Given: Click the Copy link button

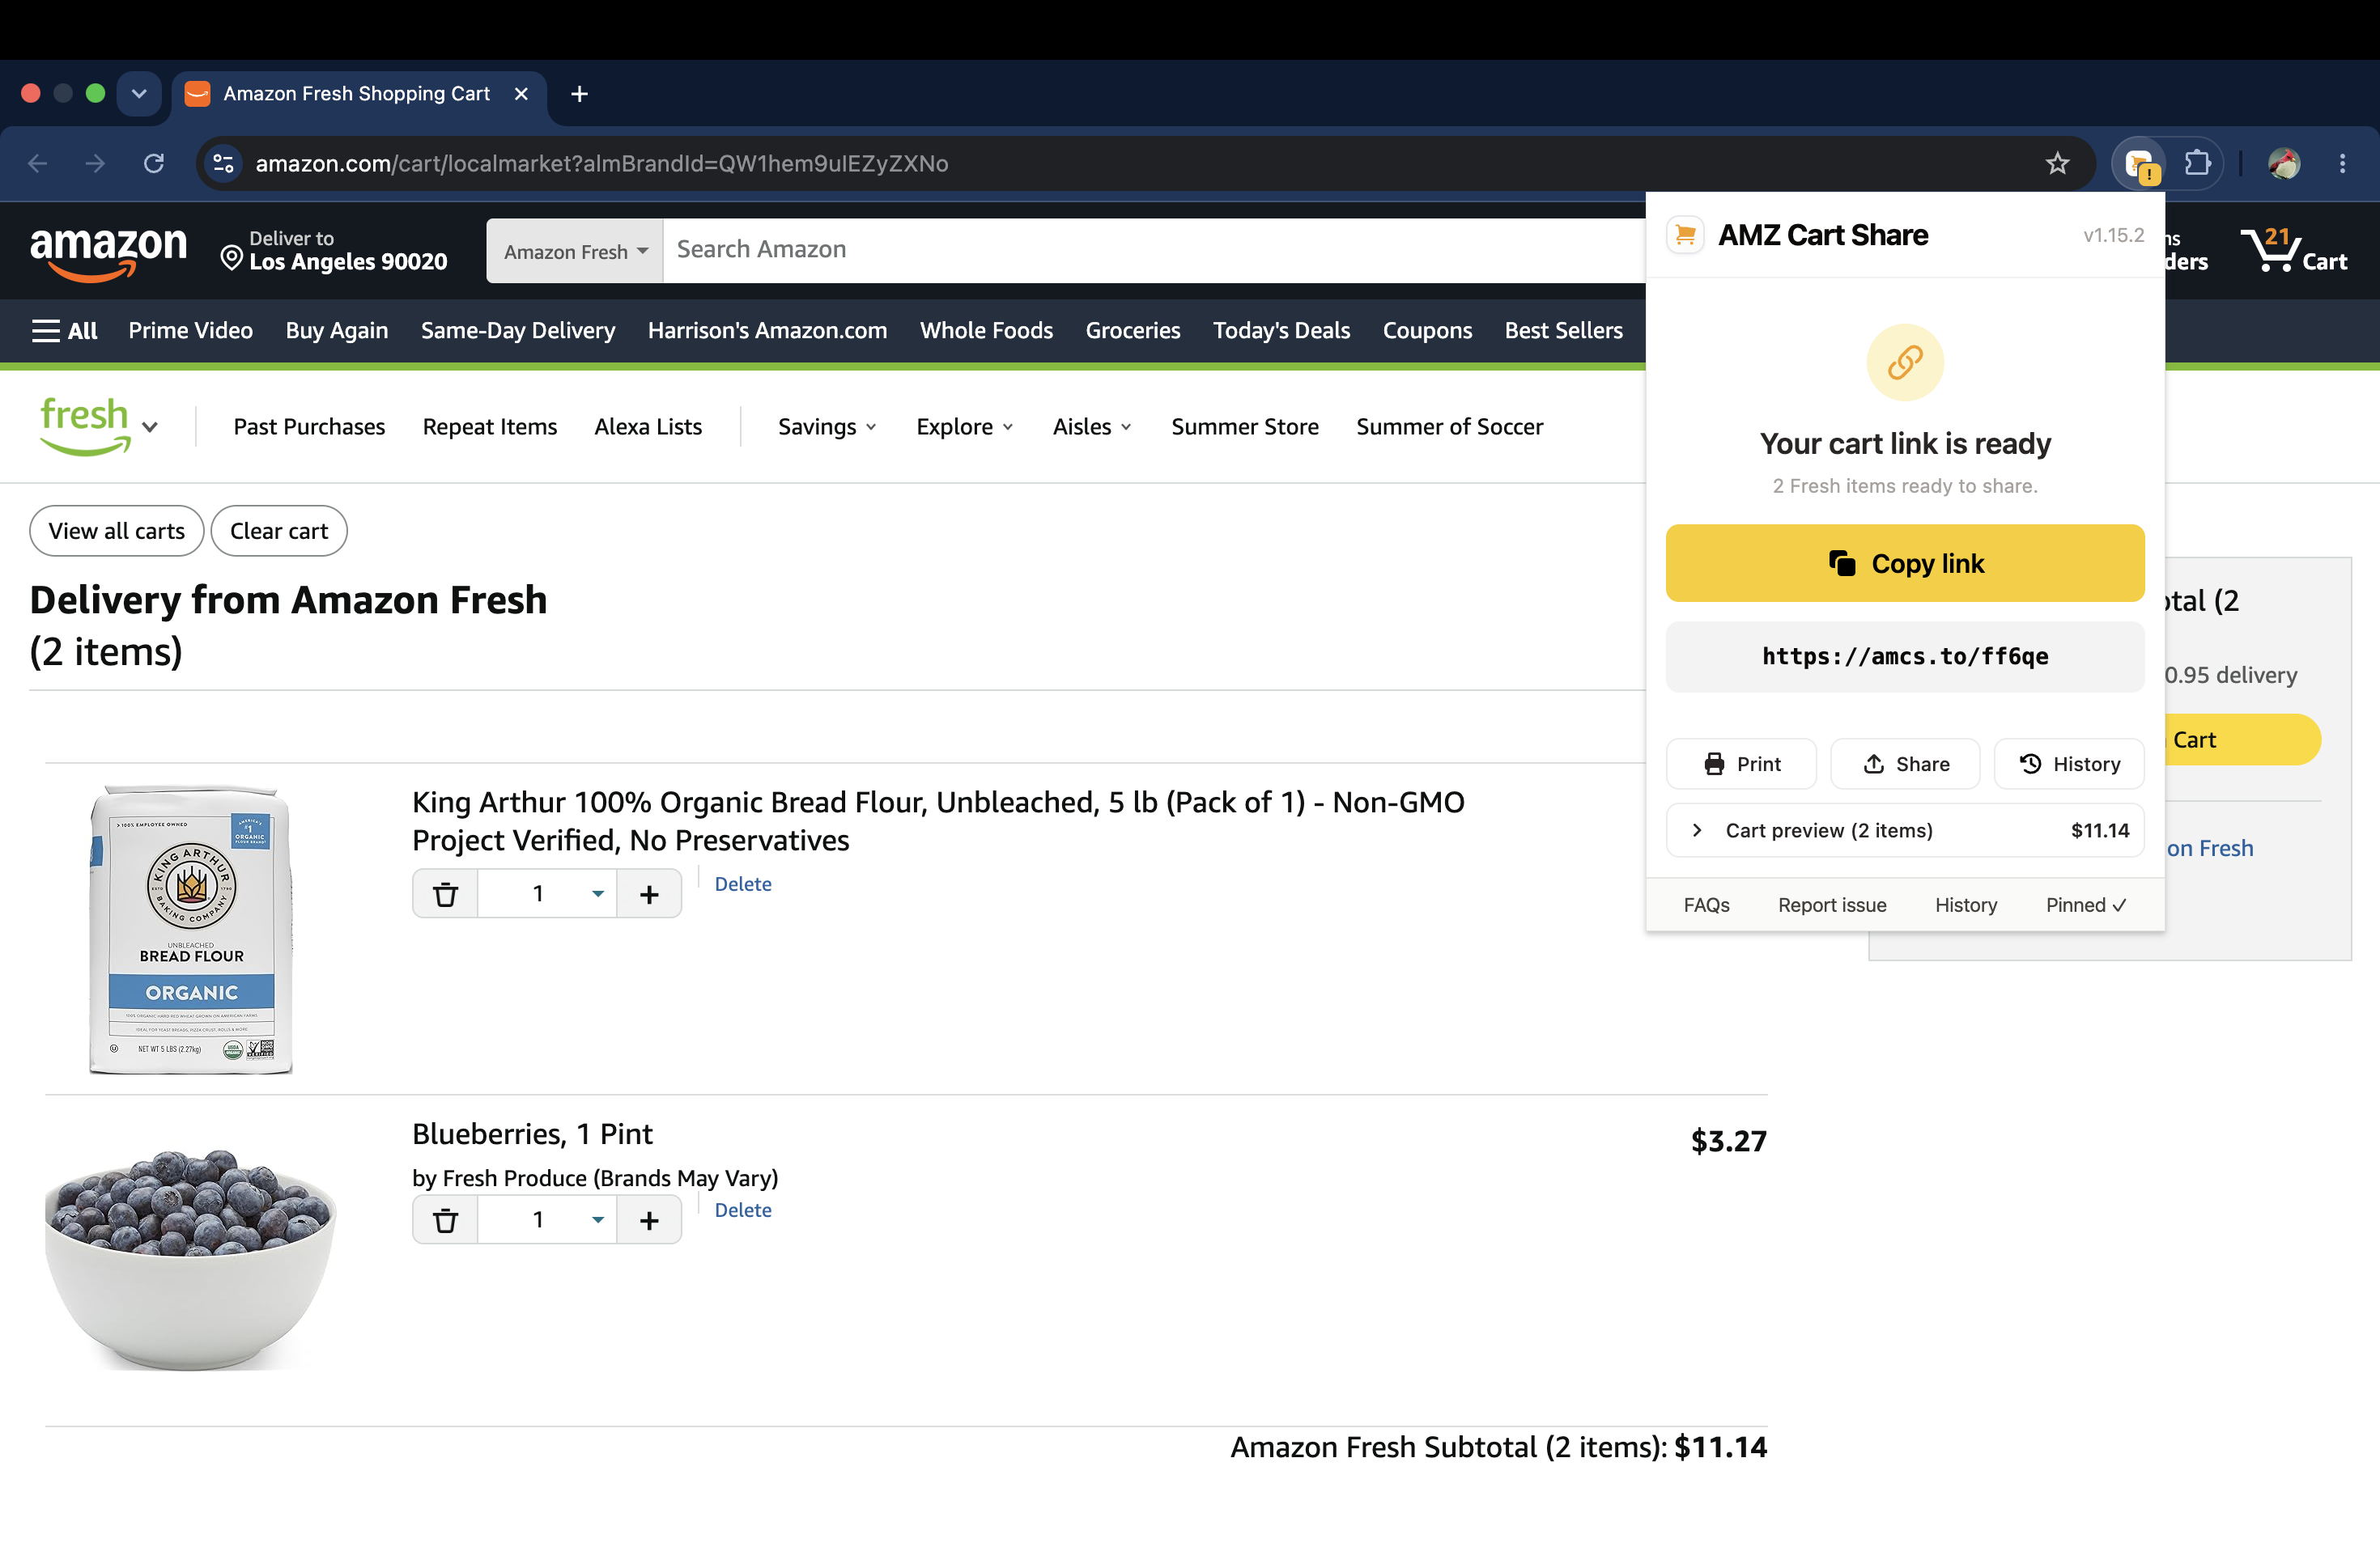Looking at the screenshot, I should click(1905, 562).
